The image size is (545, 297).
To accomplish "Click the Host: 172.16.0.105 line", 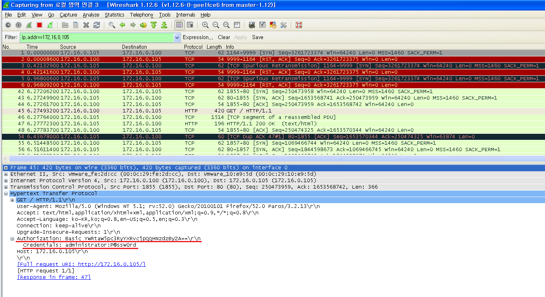I will pos(52,251).
